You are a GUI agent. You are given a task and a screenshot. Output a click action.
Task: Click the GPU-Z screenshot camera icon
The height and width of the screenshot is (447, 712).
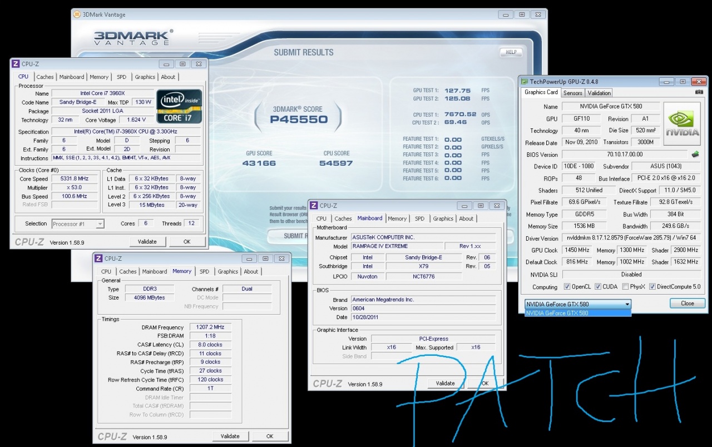point(699,92)
